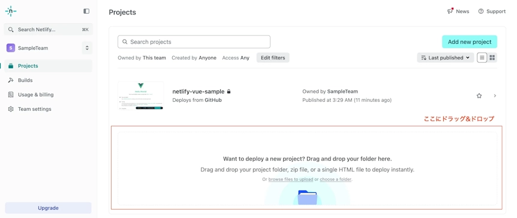
Task: Click the sort icon in Last published
Action: [x=423, y=57]
